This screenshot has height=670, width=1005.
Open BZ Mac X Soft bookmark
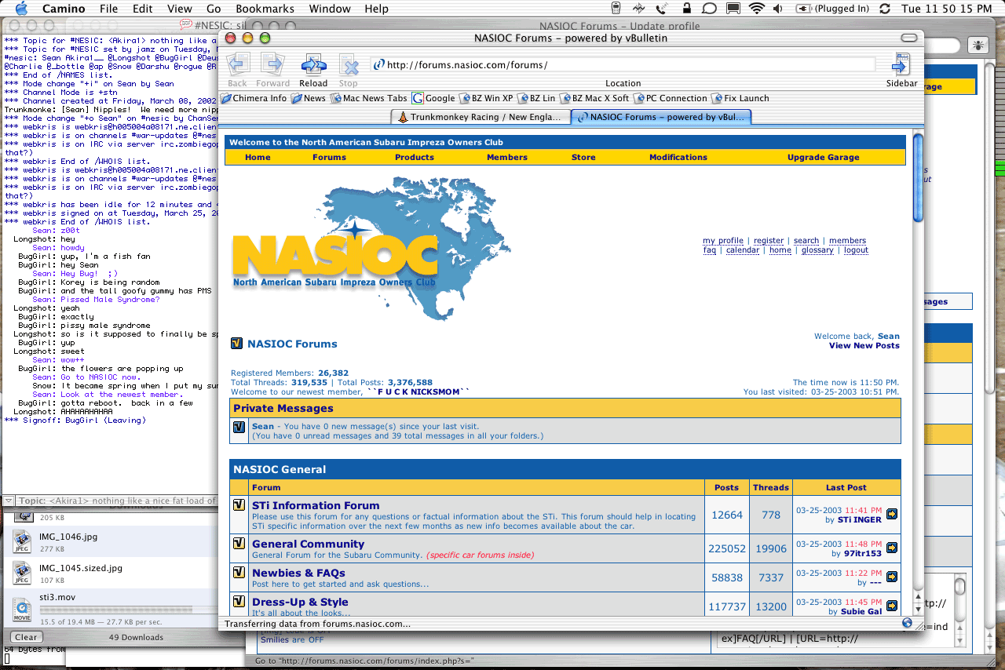[x=594, y=98]
